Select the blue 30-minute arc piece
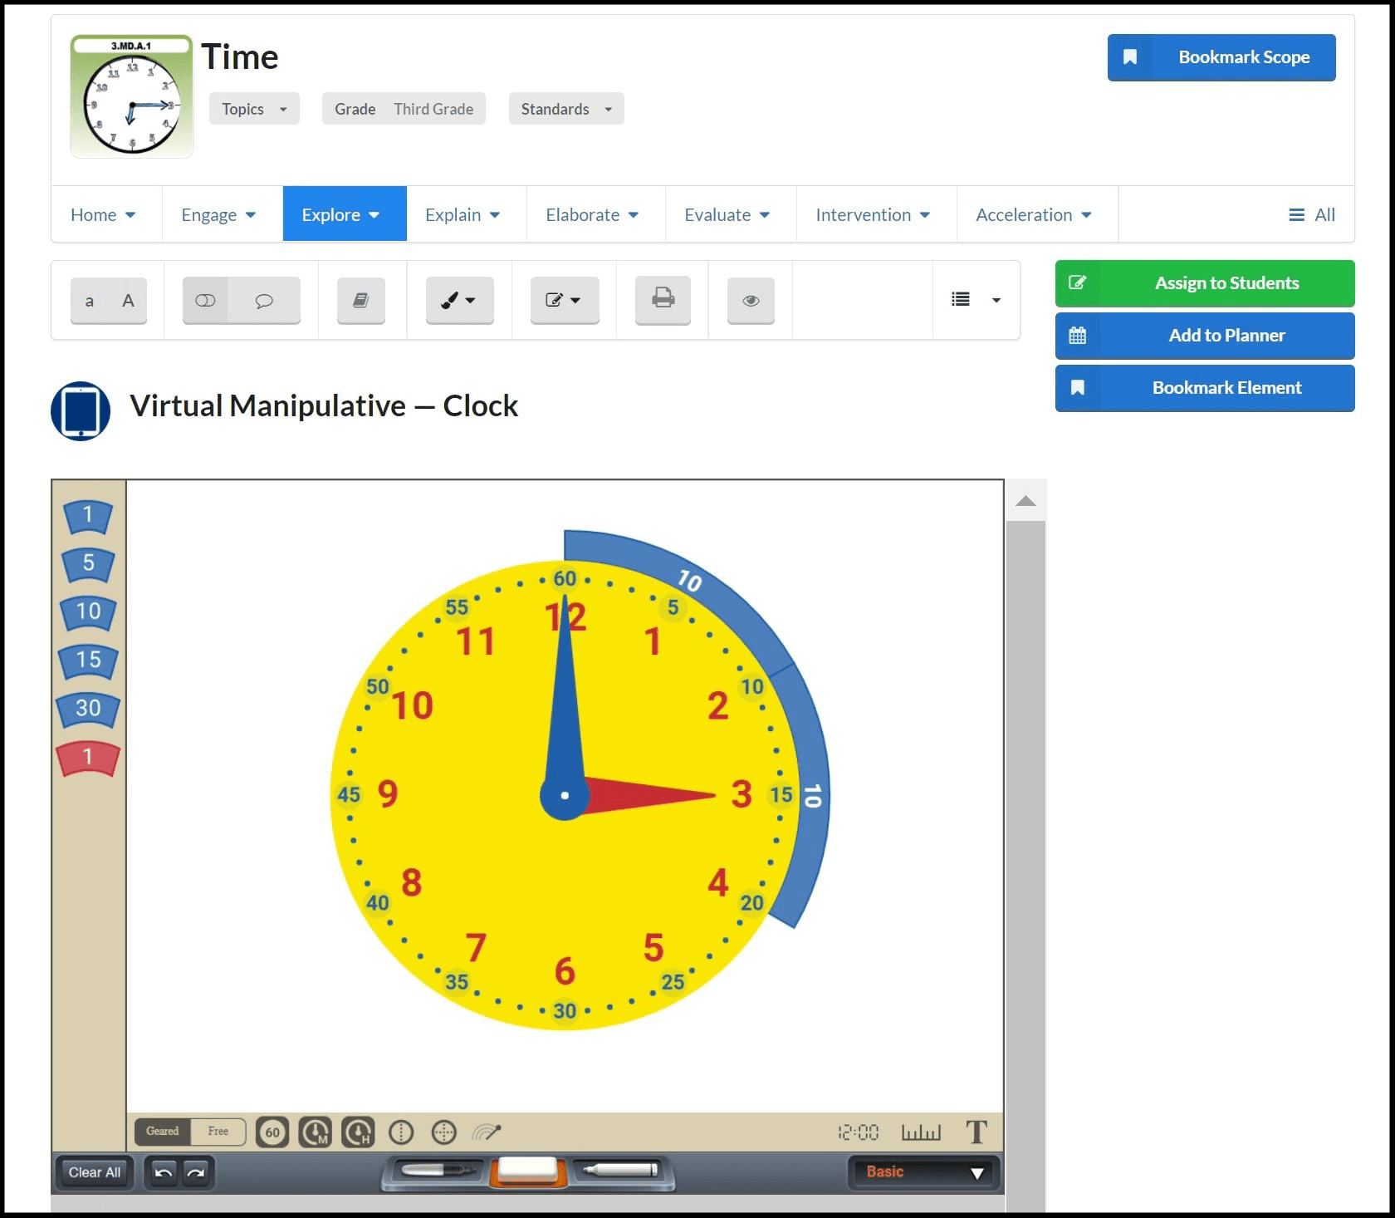The image size is (1395, 1218). 88,710
